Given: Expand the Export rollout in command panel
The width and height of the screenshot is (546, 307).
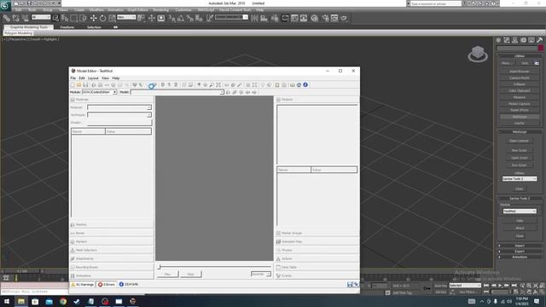Looking at the screenshot, I should 520,252.
